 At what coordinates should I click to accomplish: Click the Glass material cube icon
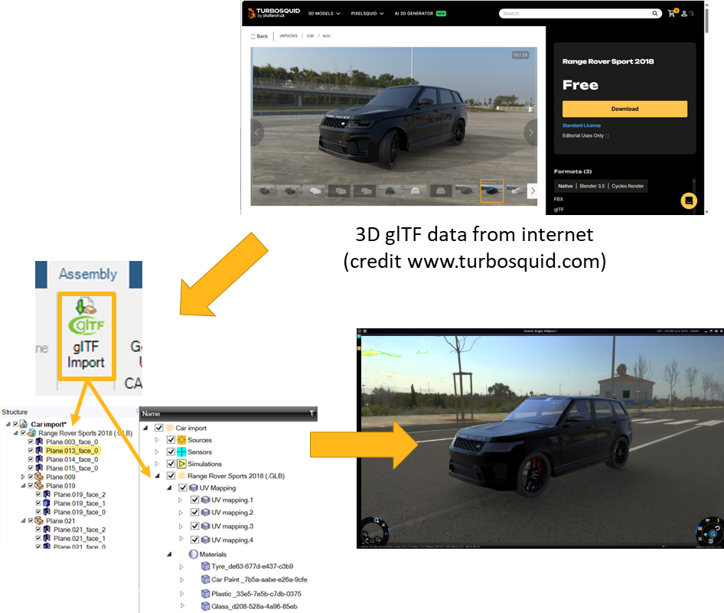click(205, 606)
